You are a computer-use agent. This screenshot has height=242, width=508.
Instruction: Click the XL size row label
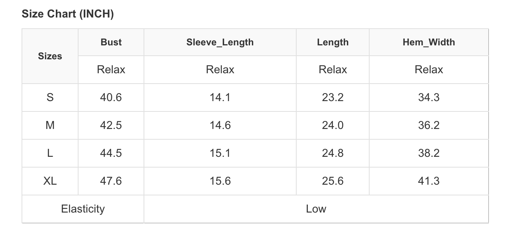[50, 181]
